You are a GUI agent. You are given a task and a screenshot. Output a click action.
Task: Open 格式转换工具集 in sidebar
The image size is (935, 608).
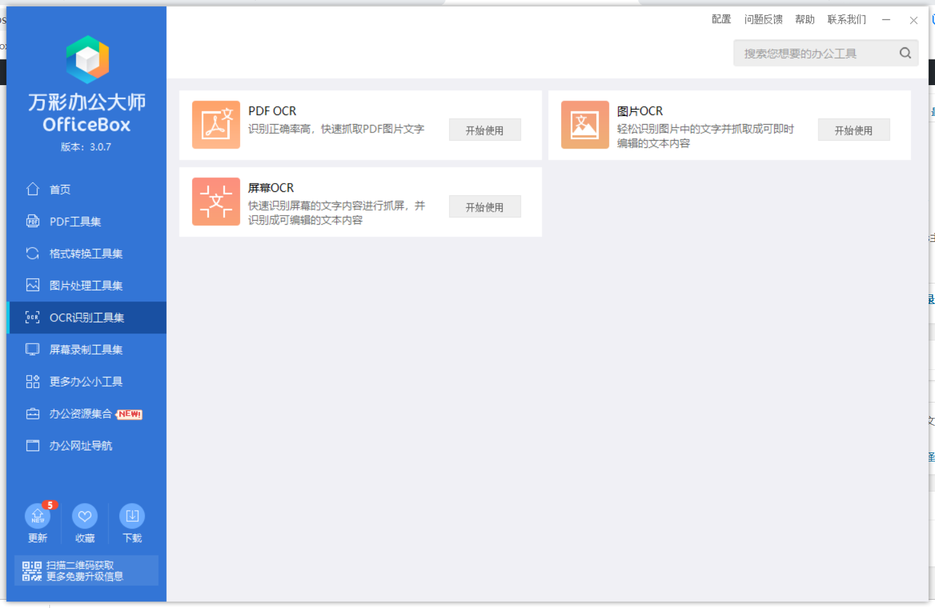[86, 253]
